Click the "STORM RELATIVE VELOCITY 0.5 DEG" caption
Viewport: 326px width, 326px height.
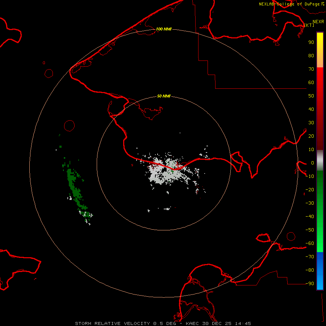click(125, 323)
